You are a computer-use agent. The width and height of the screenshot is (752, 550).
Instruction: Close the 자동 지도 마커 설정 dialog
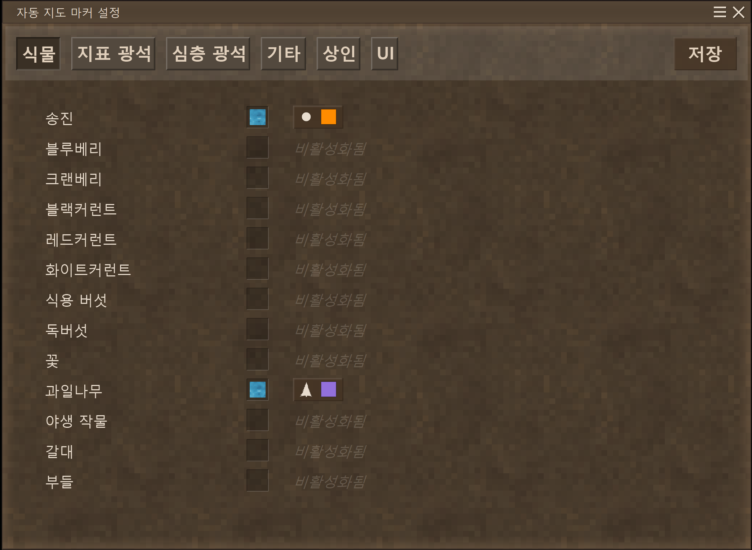(x=739, y=12)
